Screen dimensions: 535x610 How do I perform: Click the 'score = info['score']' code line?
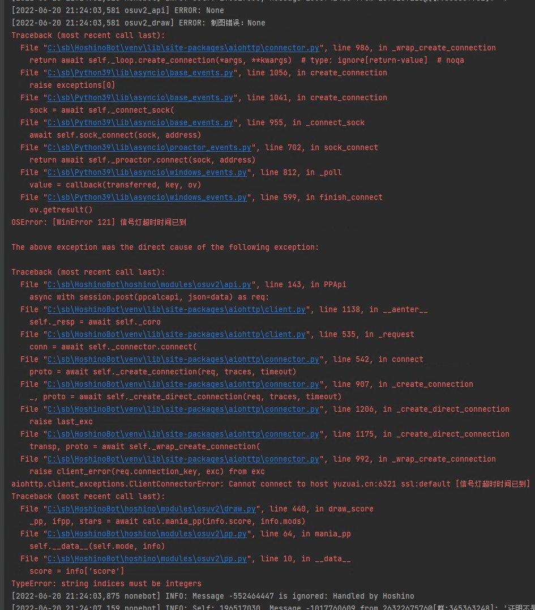click(77, 571)
